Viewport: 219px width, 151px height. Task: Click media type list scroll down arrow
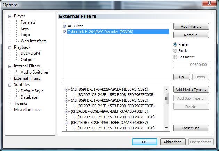[167, 128]
